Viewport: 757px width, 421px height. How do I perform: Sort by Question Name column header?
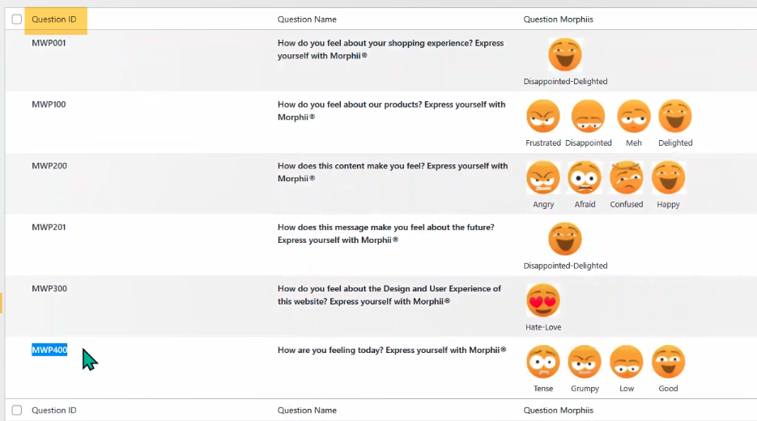307,19
